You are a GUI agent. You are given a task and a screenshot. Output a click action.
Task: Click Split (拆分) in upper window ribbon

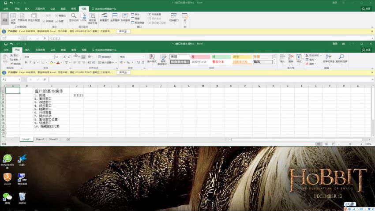pyautogui.click(x=135, y=15)
